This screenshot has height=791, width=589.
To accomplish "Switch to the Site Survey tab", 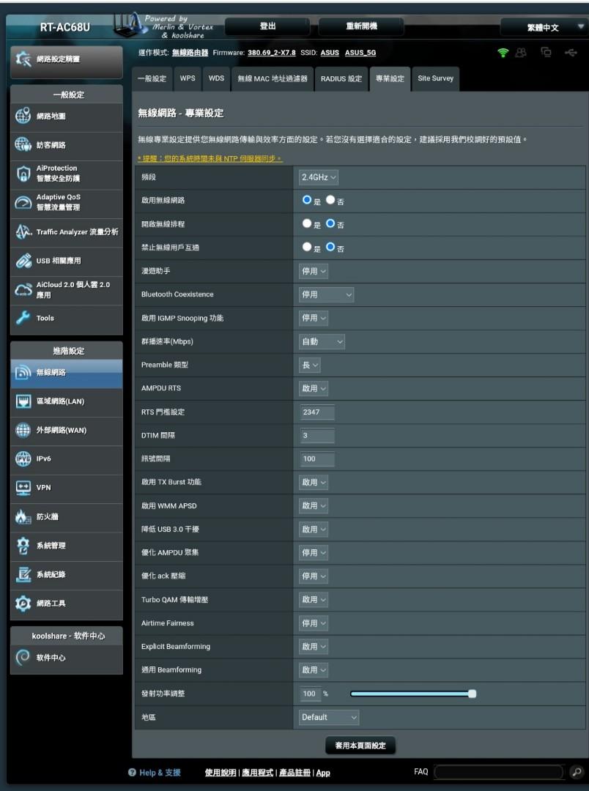I will 436,78.
